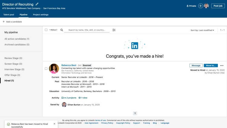
Task: Open the Training footer link
Action: pyautogui.click(x=146, y=123)
